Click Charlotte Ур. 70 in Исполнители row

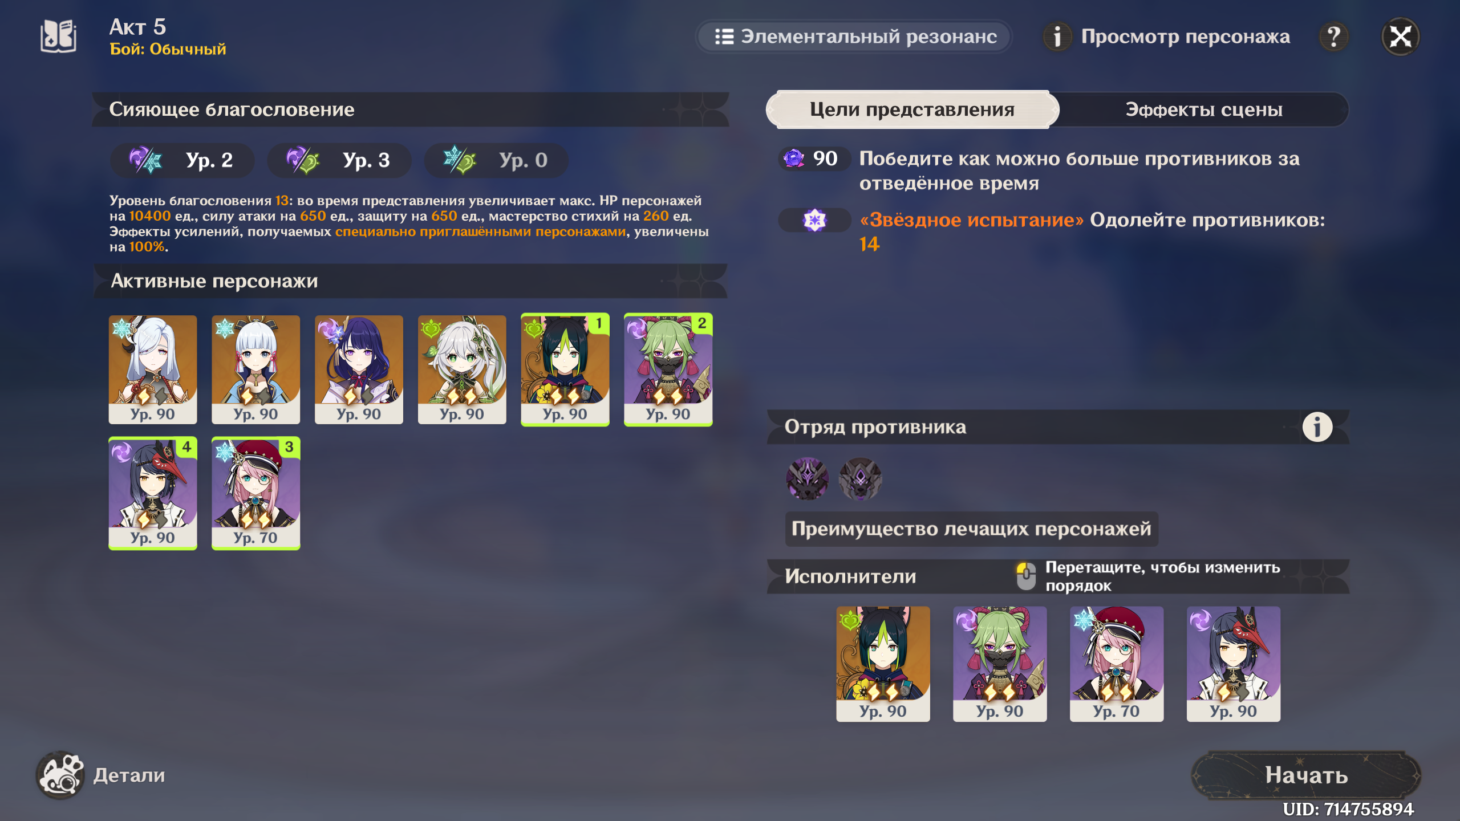(x=1116, y=664)
